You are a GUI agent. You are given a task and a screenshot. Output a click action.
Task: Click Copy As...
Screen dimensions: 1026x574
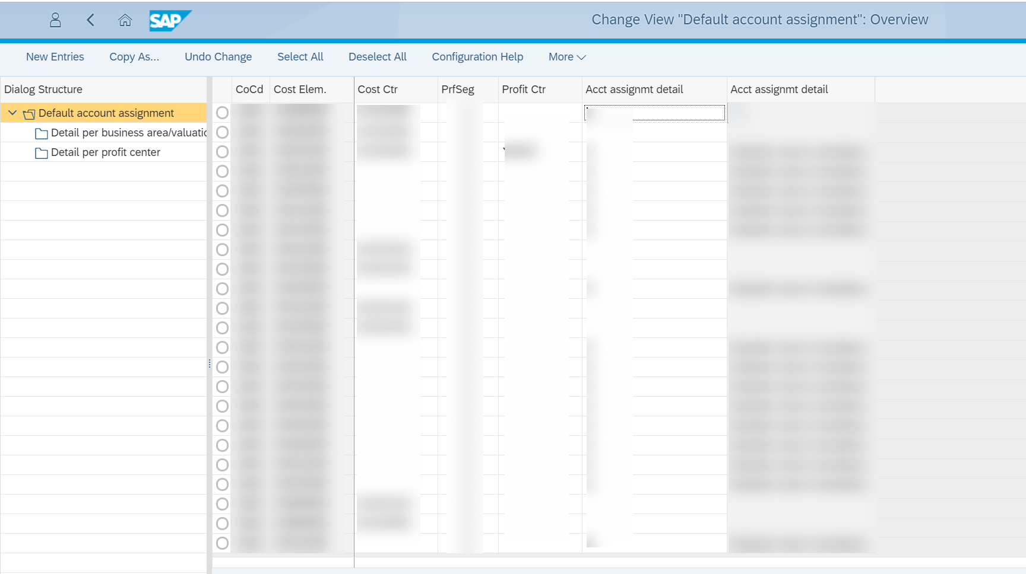coord(134,57)
